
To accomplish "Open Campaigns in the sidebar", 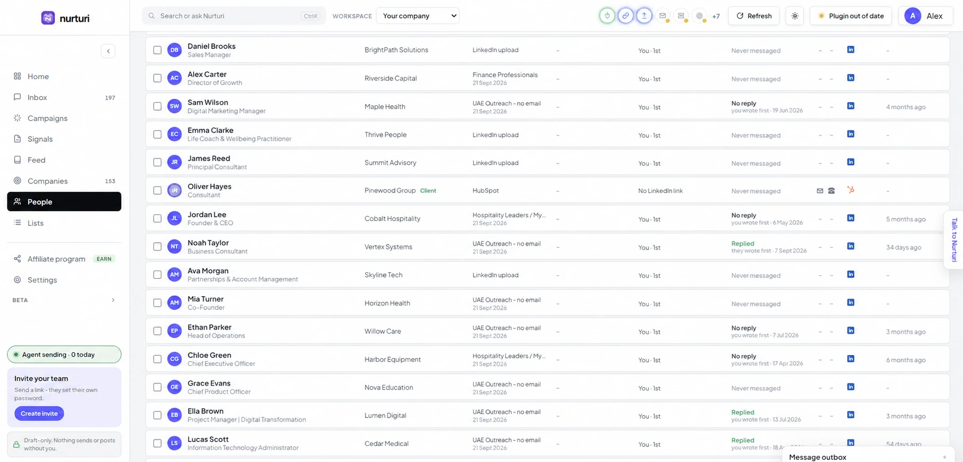I will pyautogui.click(x=64, y=118).
